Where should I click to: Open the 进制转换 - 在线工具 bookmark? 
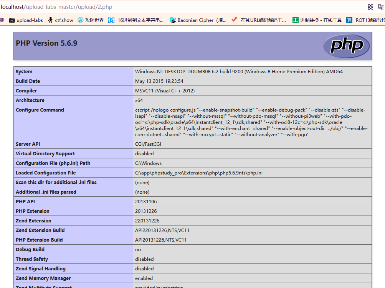(x=317, y=20)
